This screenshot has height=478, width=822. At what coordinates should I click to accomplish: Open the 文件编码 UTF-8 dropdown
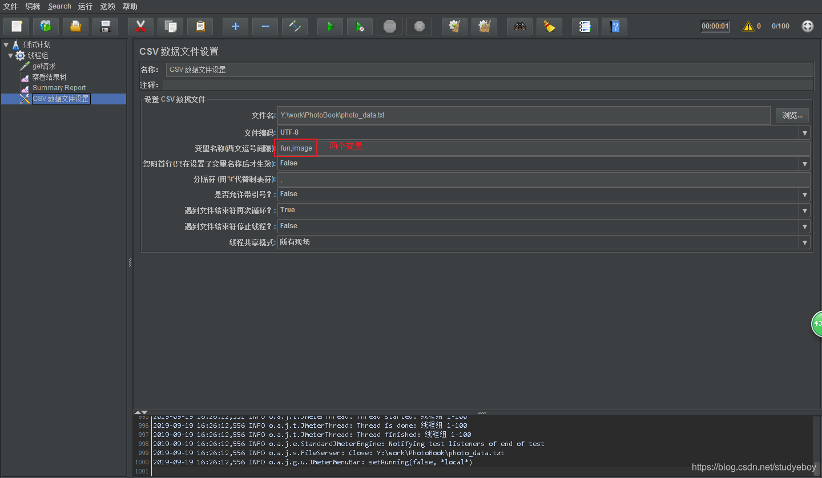[x=805, y=133]
